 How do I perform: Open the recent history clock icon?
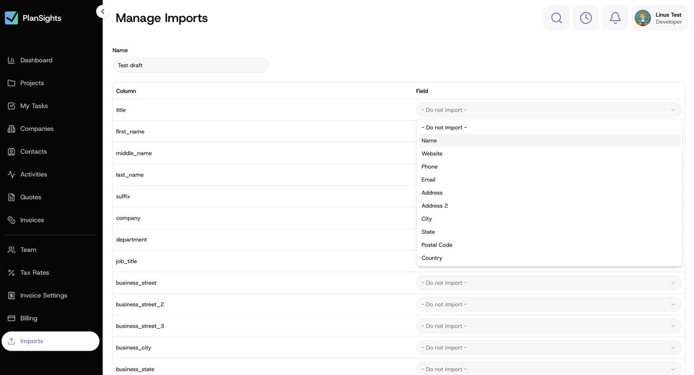[x=586, y=18]
